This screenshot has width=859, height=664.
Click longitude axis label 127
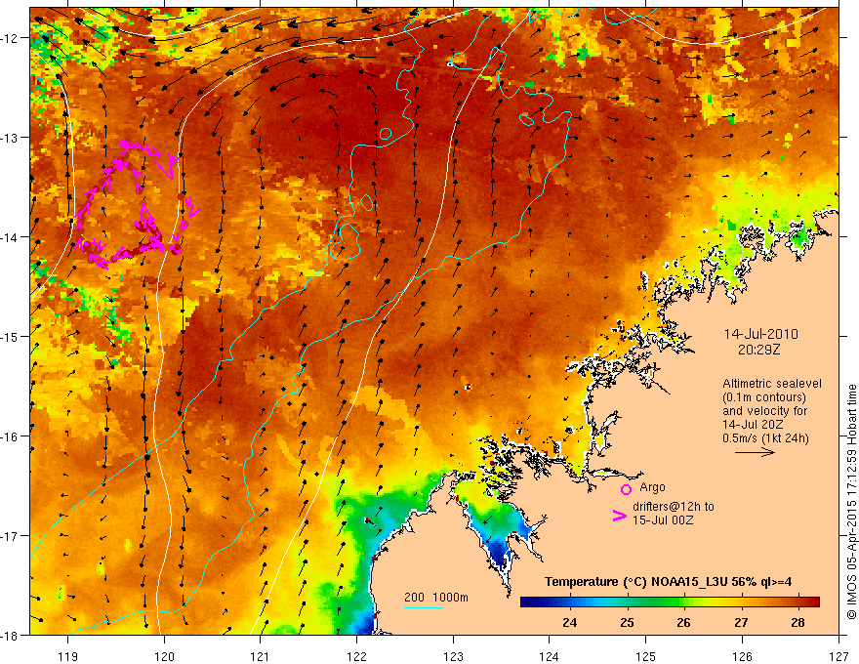click(x=839, y=656)
